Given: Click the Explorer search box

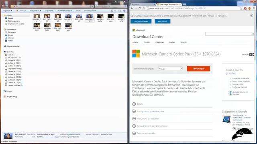Looking at the screenshot, I should pos(111,6).
